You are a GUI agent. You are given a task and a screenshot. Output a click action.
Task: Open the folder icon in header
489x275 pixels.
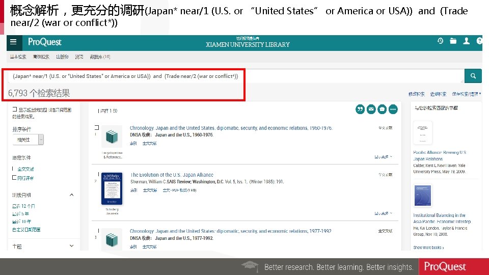coord(453,41)
